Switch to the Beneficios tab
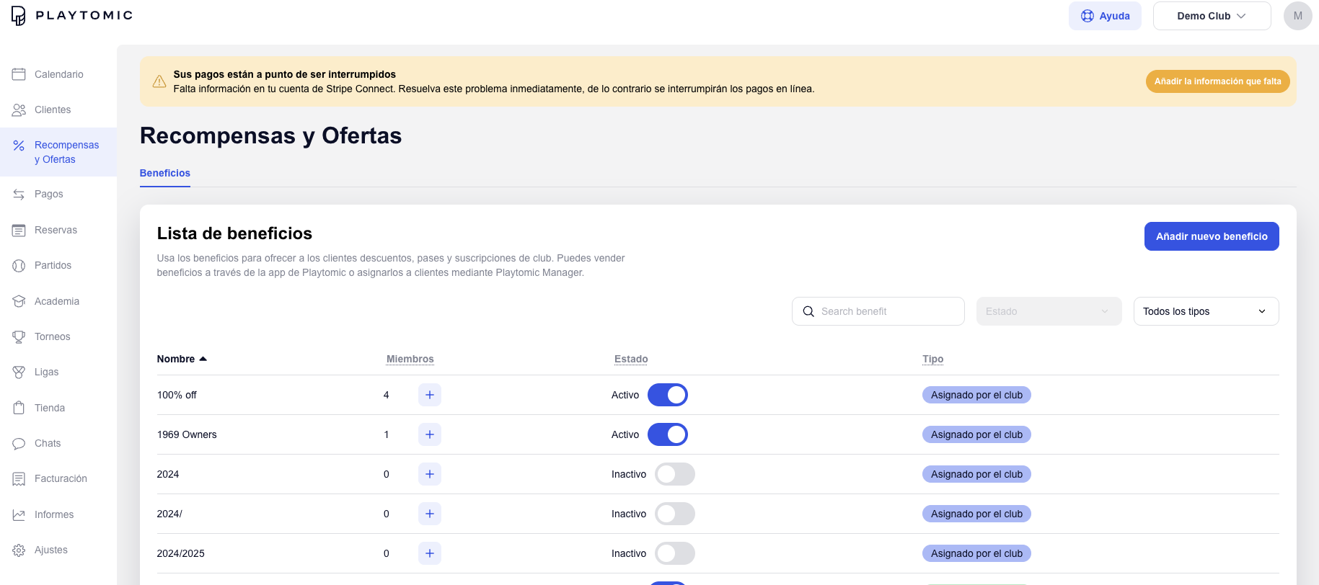Viewport: 1319px width, 585px height. [x=165, y=173]
